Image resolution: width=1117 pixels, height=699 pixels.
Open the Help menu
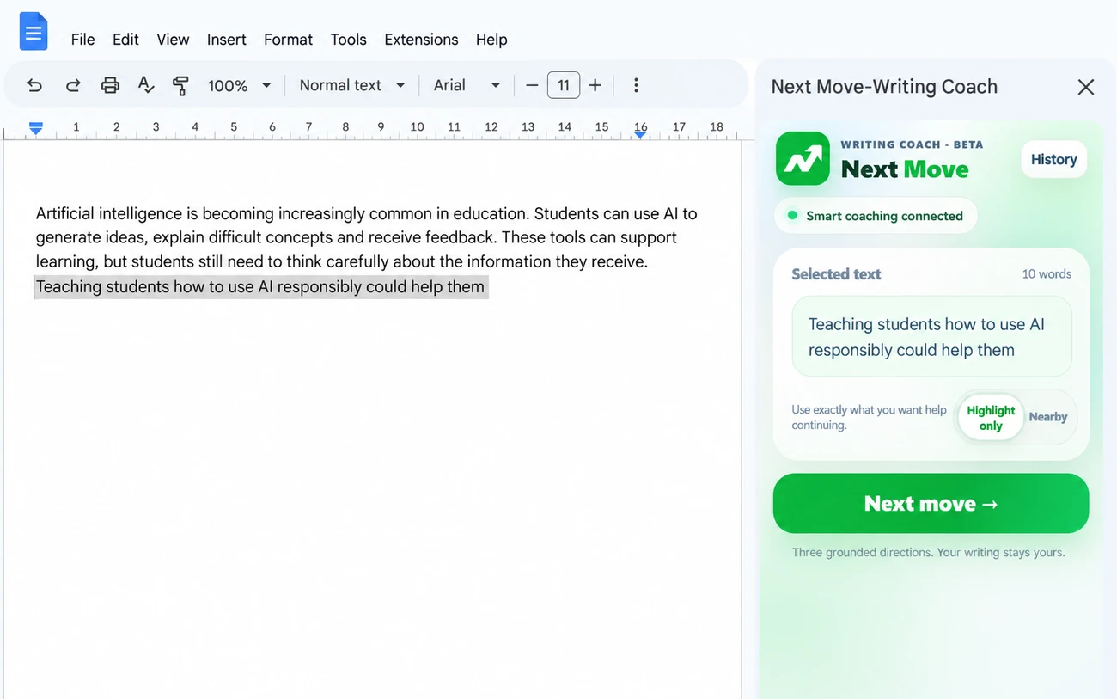click(491, 40)
